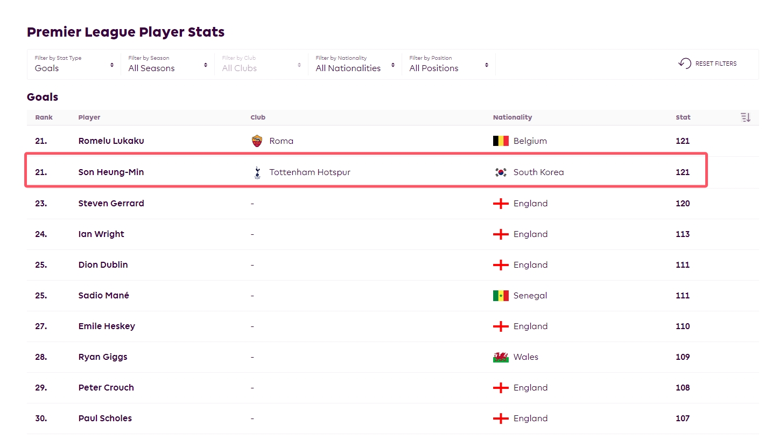Open Paul Scholes' player profile
772x439 pixels.
tap(105, 419)
